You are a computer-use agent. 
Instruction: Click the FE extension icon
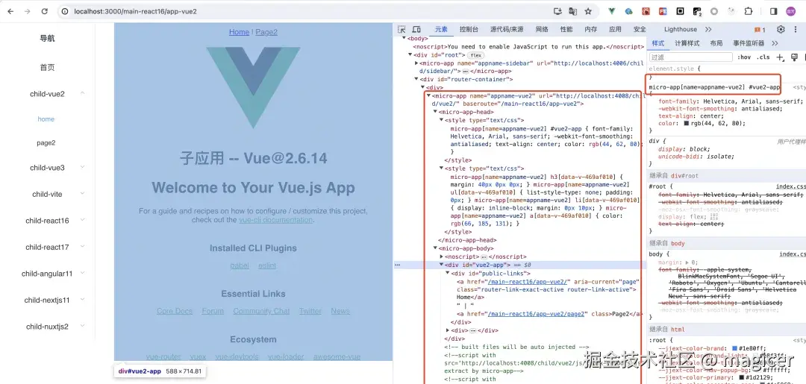[x=663, y=11]
